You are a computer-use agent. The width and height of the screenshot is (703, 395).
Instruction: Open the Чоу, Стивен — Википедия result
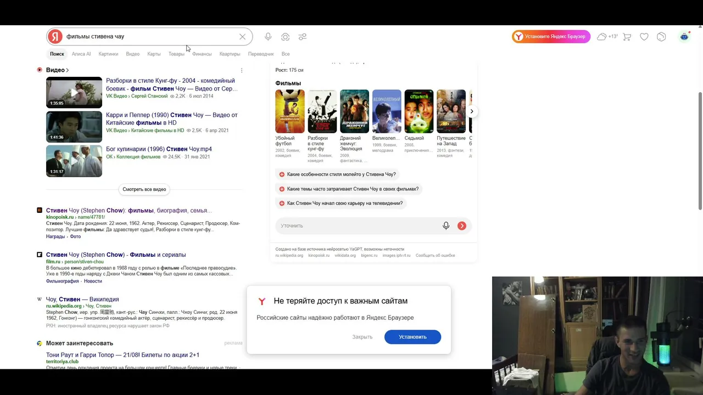82,299
